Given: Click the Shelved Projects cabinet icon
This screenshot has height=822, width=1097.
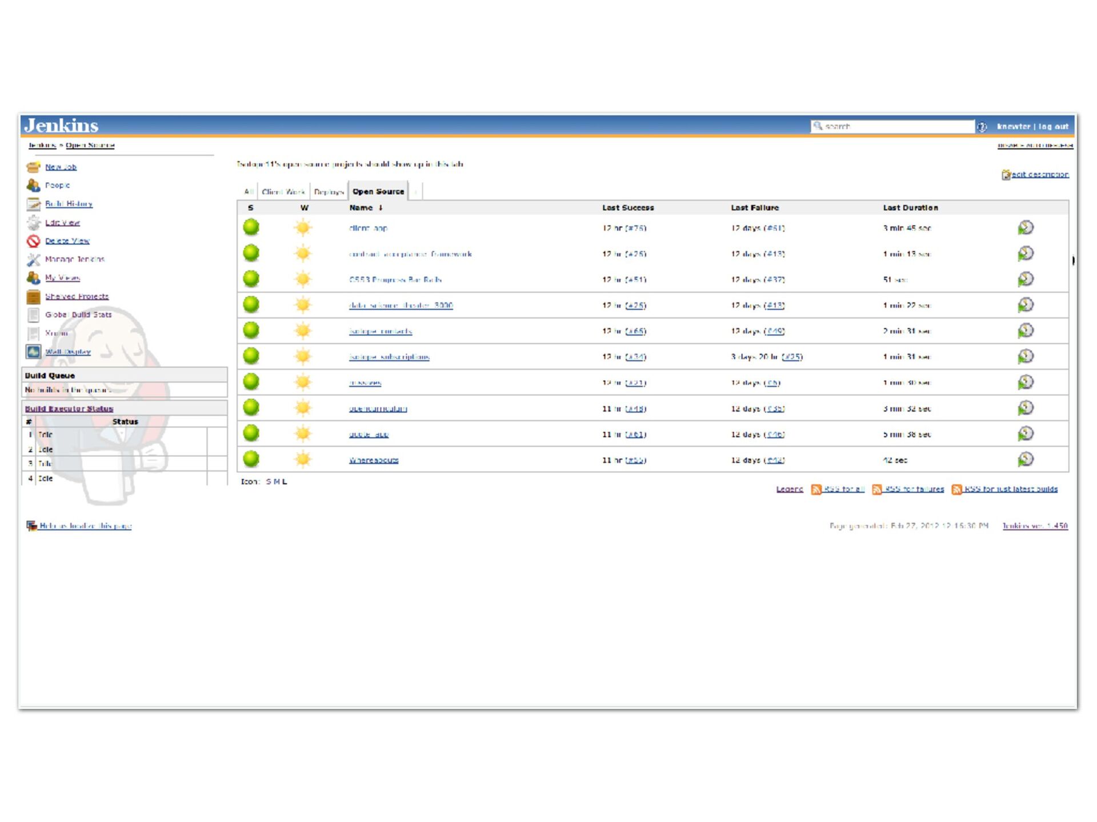Looking at the screenshot, I should 33,296.
